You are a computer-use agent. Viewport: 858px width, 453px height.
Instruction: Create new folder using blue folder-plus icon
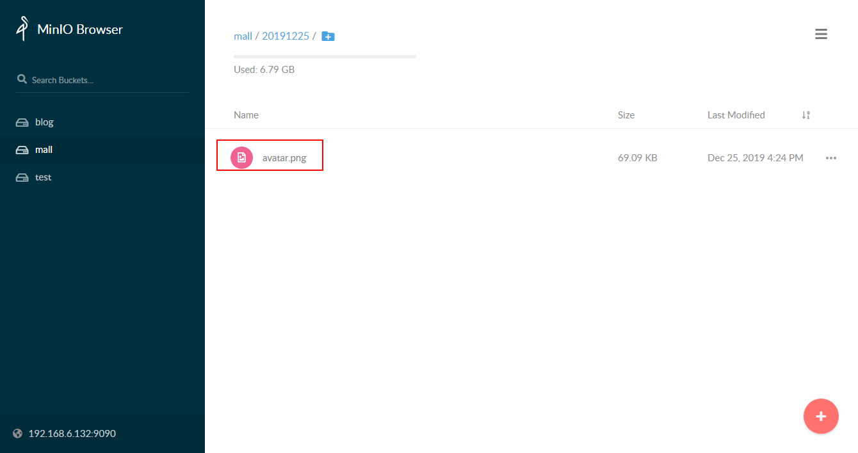click(x=328, y=36)
